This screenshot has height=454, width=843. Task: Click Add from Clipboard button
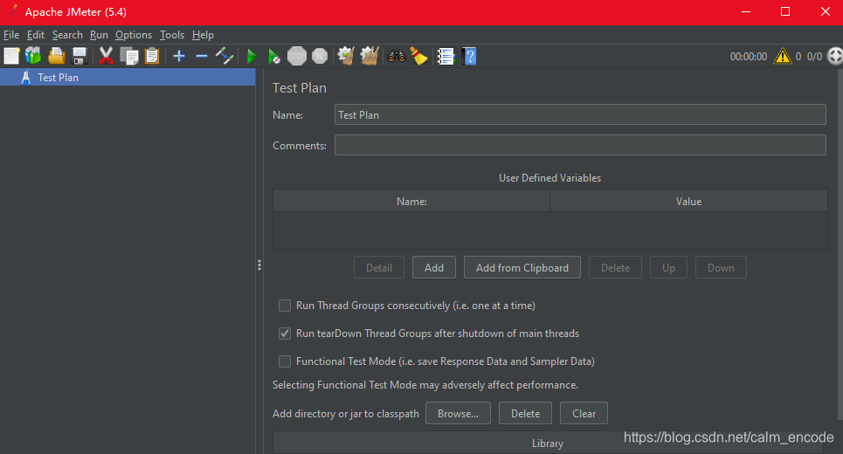point(522,267)
